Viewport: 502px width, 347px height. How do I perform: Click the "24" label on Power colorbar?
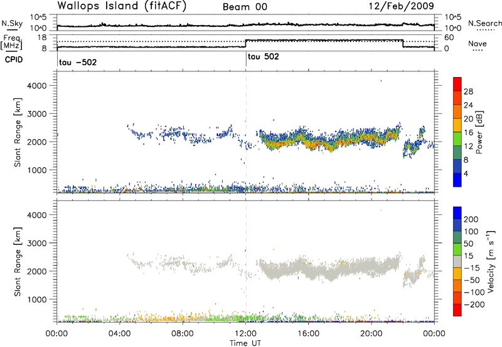[468, 105]
